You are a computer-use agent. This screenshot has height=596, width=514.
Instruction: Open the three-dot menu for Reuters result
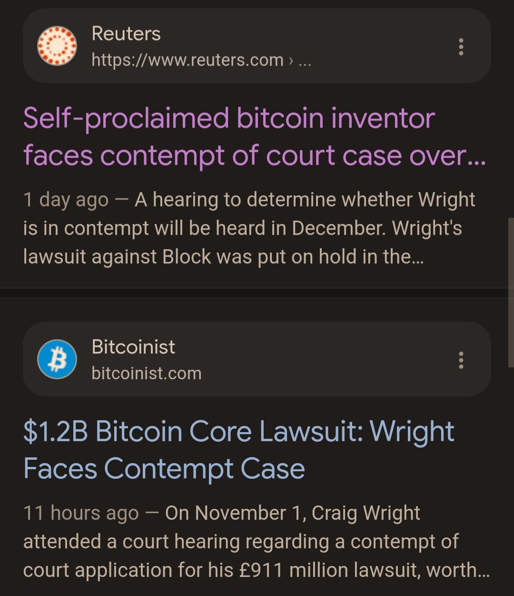coord(461,47)
